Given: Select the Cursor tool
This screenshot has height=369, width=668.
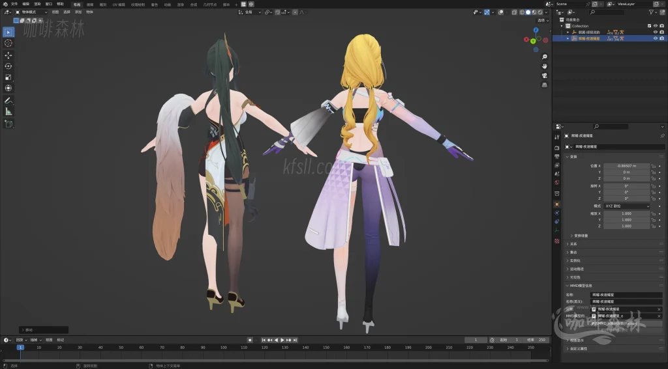Looking at the screenshot, I should click(x=8, y=43).
